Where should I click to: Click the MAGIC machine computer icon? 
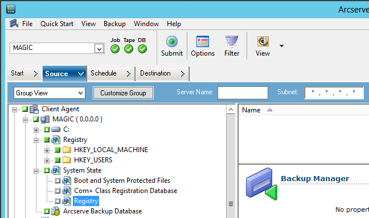click(45, 119)
